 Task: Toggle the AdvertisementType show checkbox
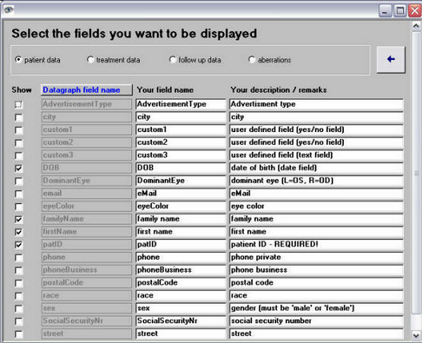click(18, 104)
